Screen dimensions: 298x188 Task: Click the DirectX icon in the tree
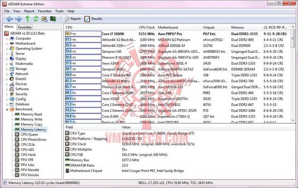(x=12, y=79)
